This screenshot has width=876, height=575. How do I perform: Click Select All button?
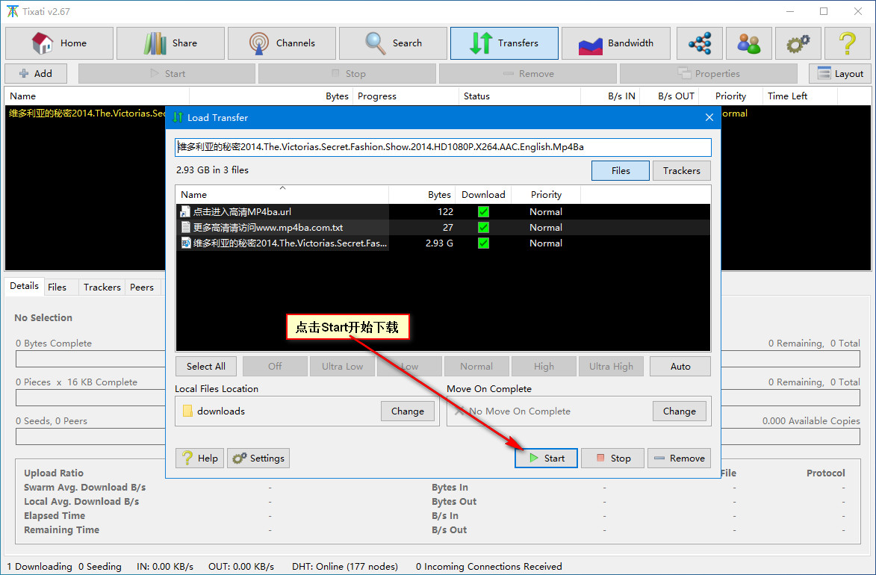pyautogui.click(x=205, y=367)
